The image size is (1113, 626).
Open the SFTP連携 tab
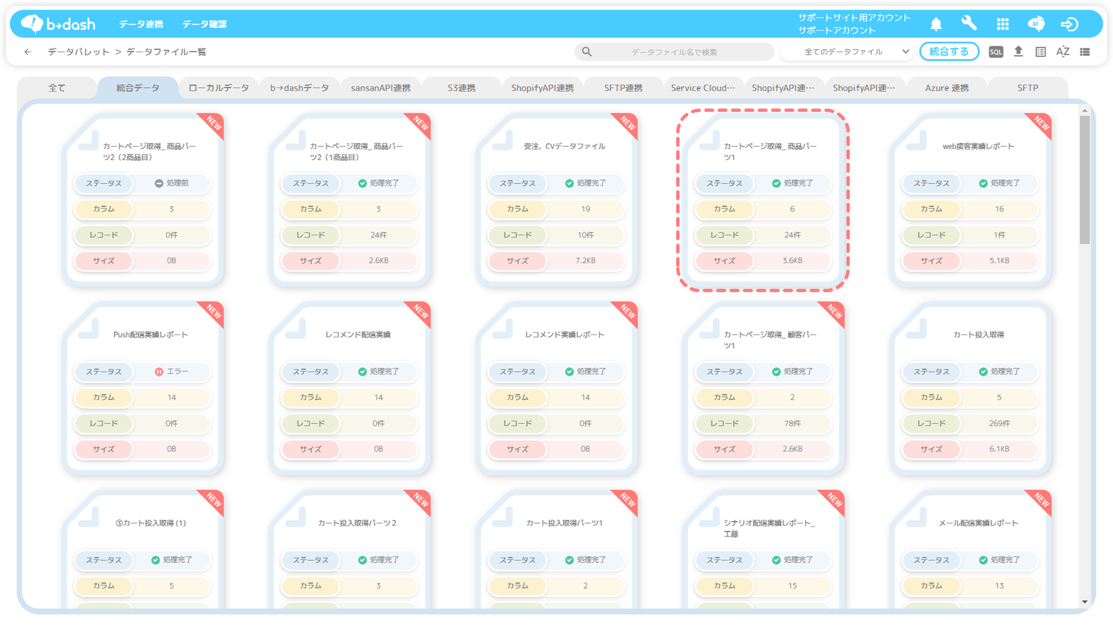tap(623, 88)
